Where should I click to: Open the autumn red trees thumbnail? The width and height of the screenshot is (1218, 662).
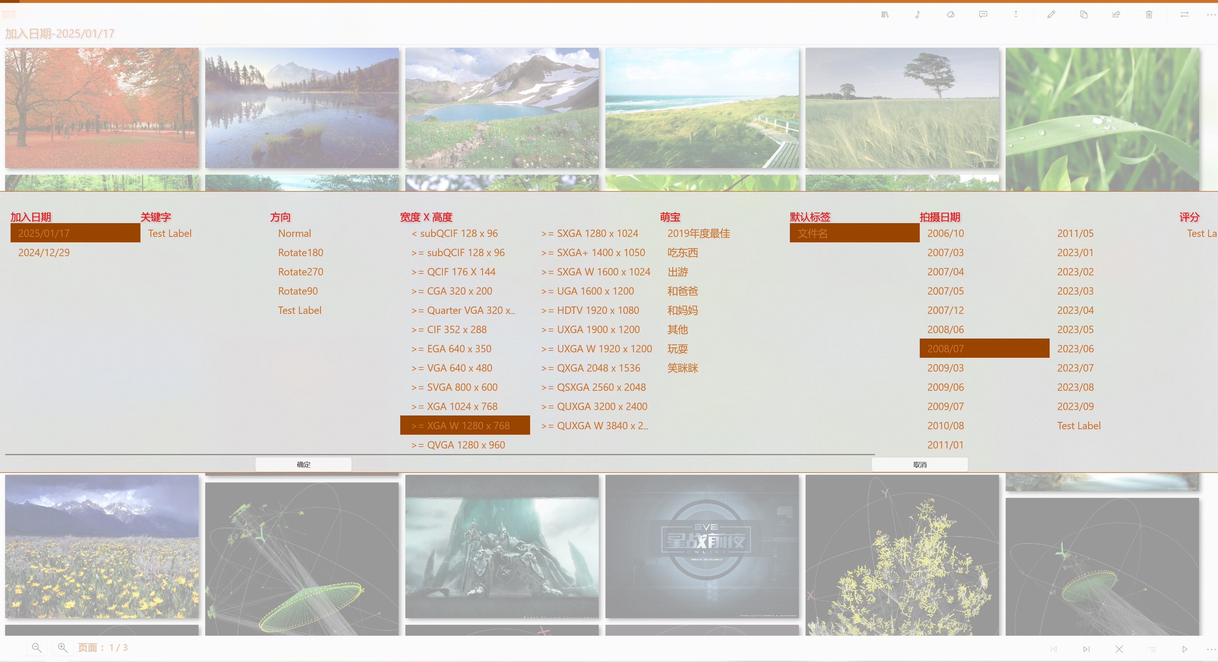[102, 108]
